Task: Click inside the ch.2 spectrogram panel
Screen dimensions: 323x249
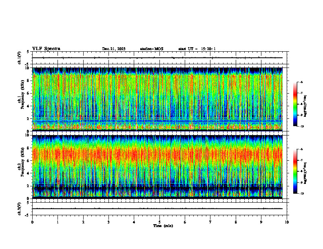Action: (x=157, y=167)
